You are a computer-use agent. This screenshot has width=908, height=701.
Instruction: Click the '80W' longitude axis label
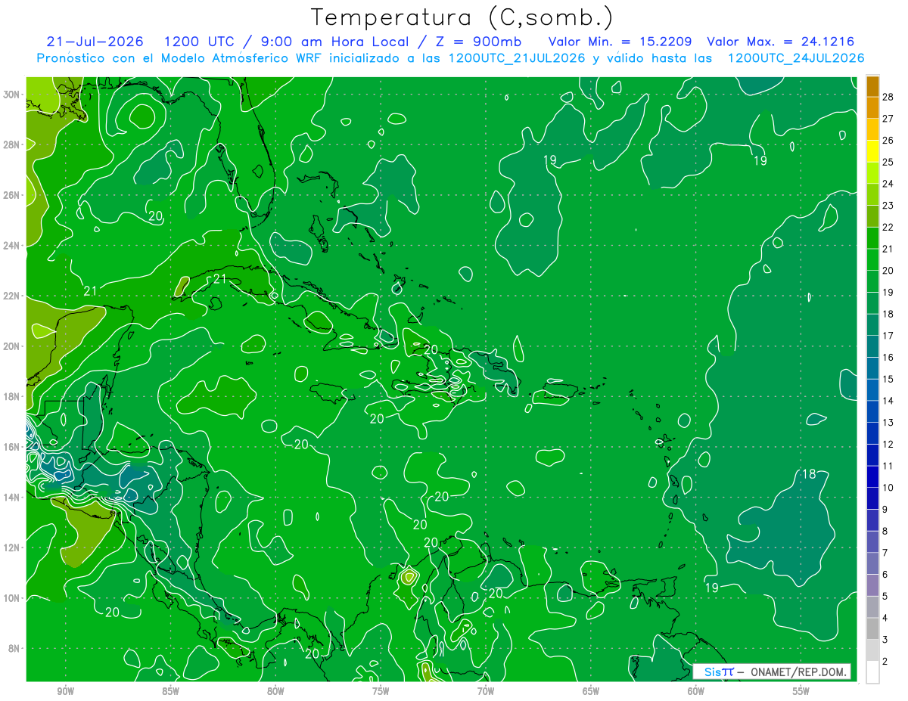pos(275,692)
